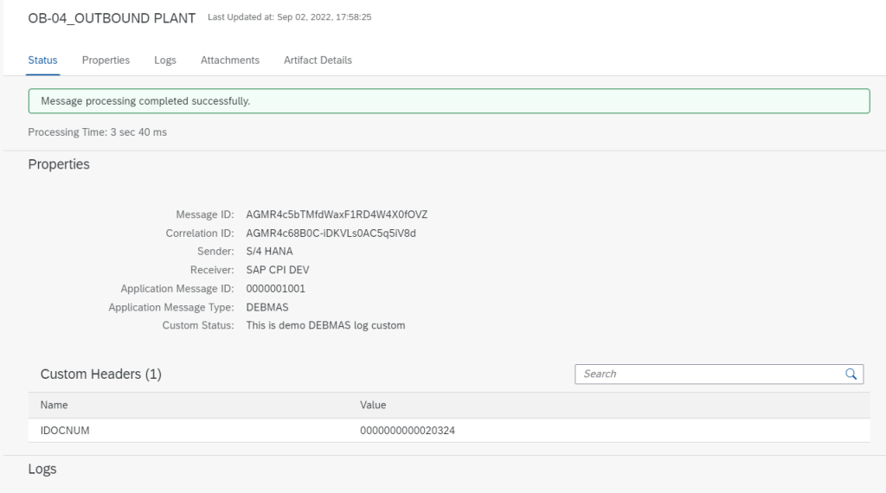Switch to the Status tab
This screenshot has width=886, height=493.
pyautogui.click(x=42, y=61)
